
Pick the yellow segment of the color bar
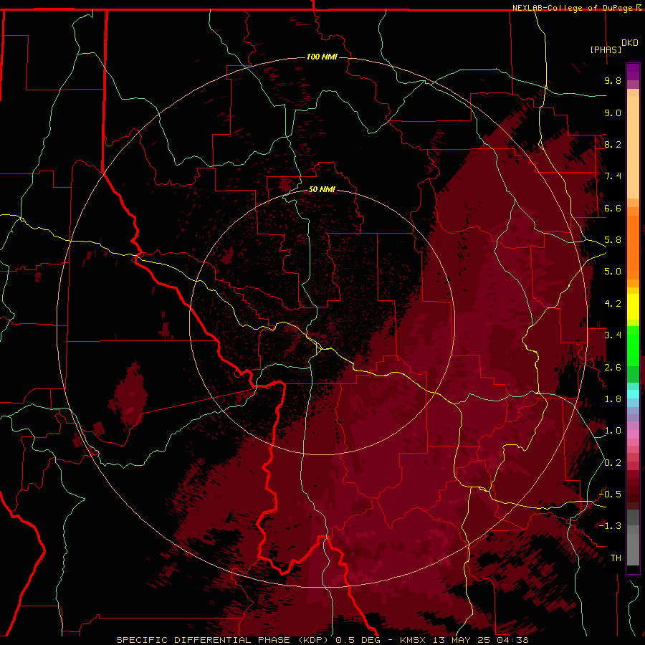pyautogui.click(x=633, y=307)
